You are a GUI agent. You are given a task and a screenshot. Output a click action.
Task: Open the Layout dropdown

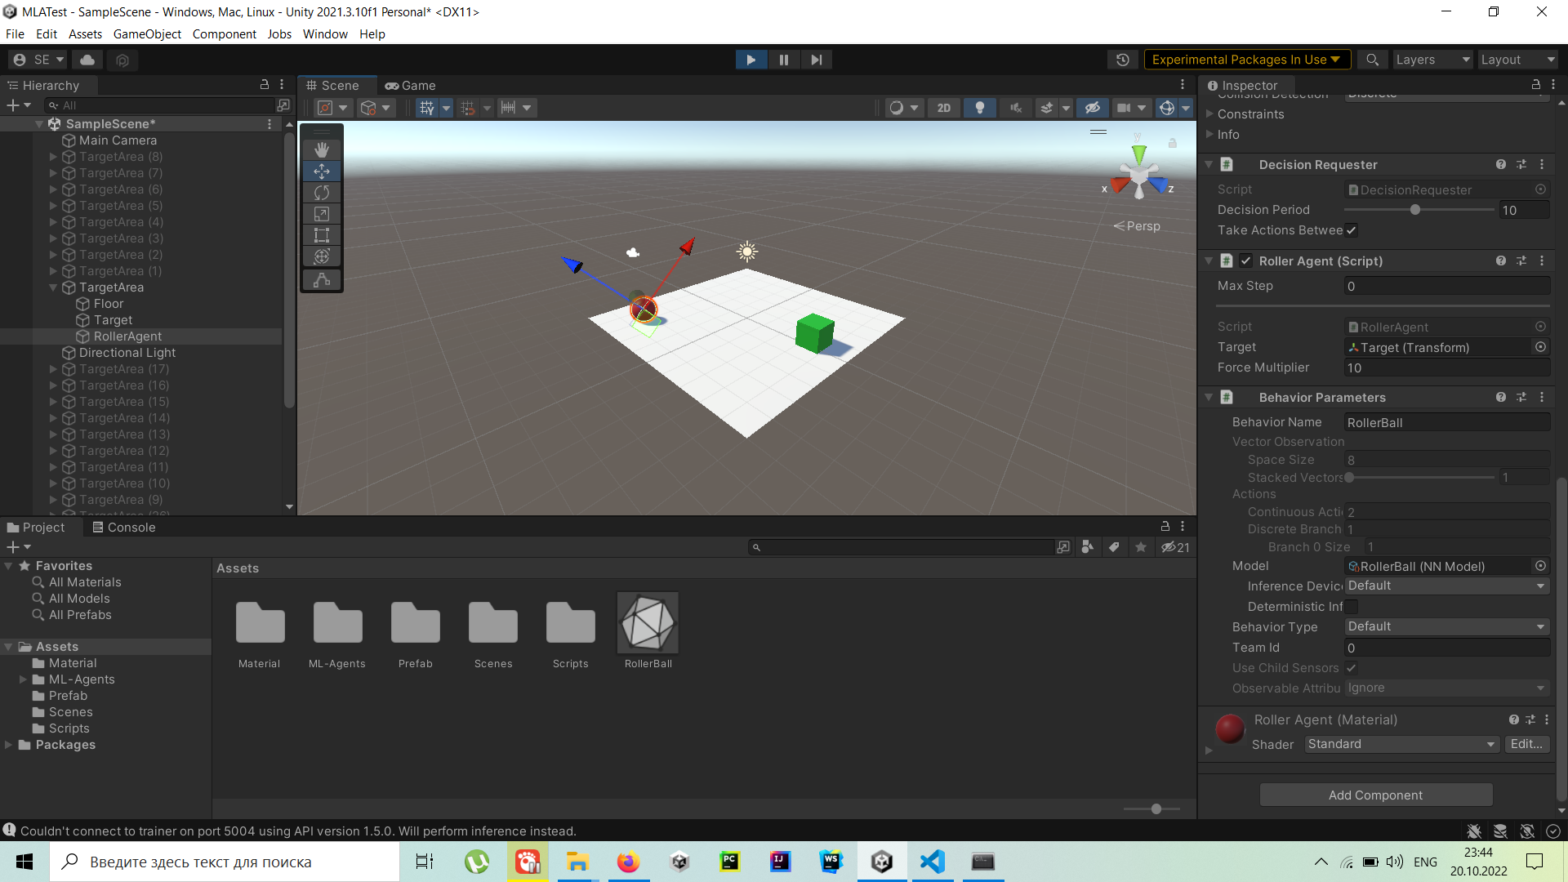pos(1517,60)
